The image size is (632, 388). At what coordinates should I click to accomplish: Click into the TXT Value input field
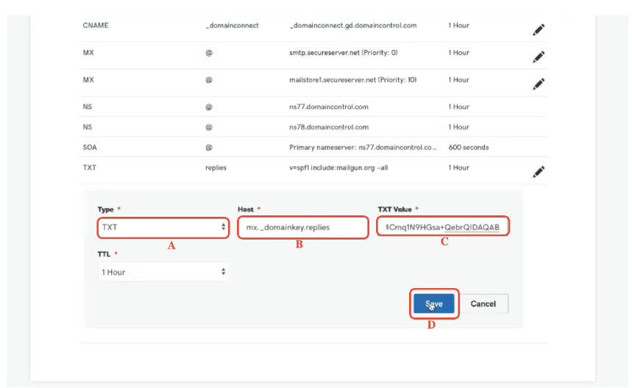(442, 227)
